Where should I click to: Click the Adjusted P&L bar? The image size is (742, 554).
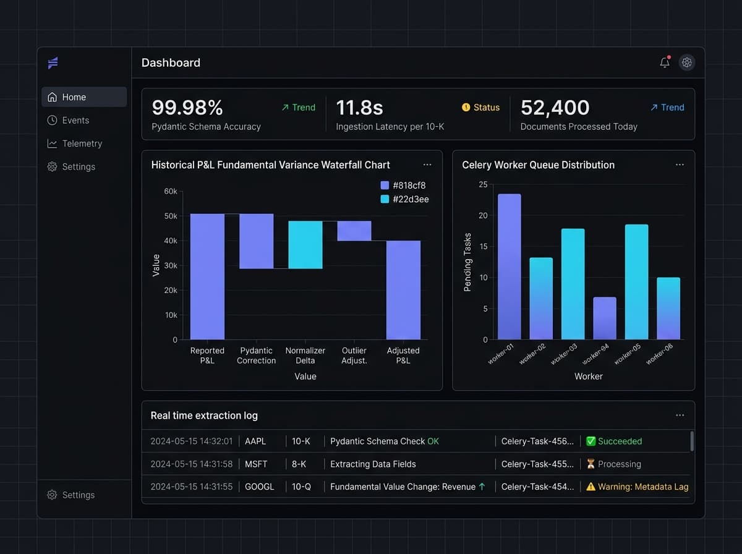pos(403,290)
